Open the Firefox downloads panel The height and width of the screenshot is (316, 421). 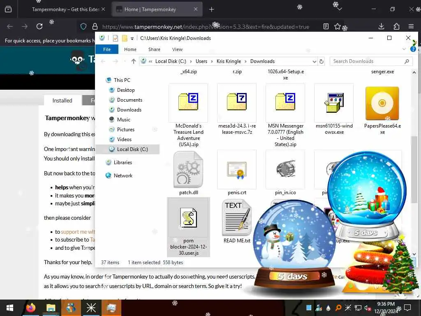tap(381, 26)
